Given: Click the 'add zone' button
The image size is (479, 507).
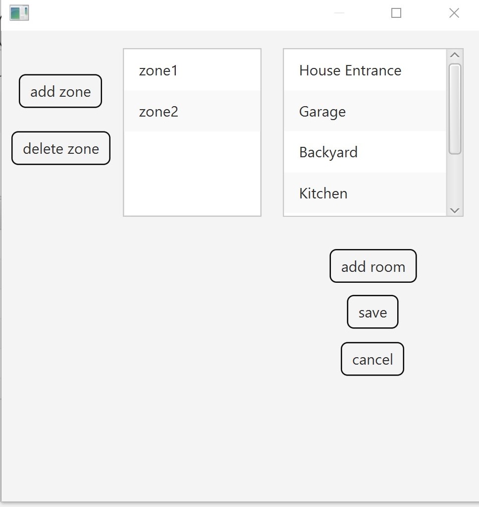Looking at the screenshot, I should click(60, 91).
